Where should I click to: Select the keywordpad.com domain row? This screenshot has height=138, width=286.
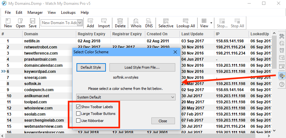136,72
